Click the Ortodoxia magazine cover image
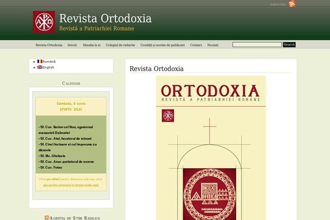The image size is (330, 220). [211, 148]
